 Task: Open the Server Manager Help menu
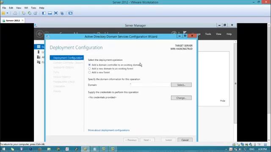229,34
